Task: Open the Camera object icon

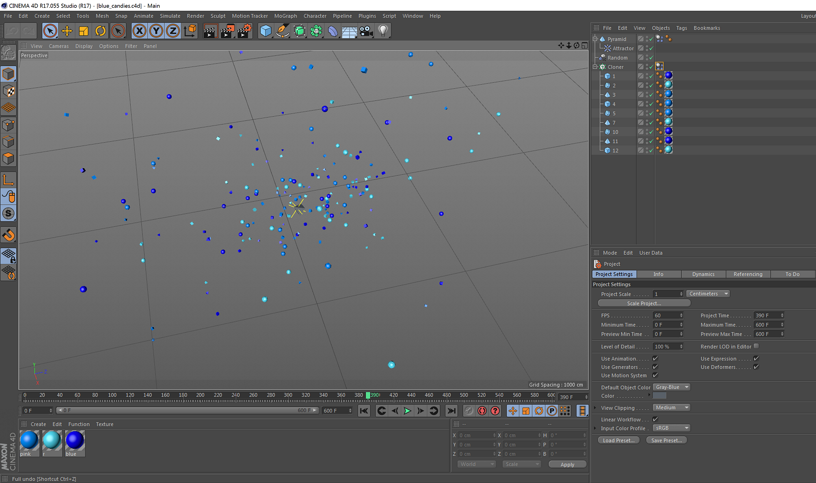Action: click(366, 31)
